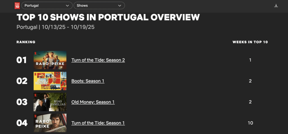
Task: Click the chevron in the Portugal selector
Action: click(67, 6)
